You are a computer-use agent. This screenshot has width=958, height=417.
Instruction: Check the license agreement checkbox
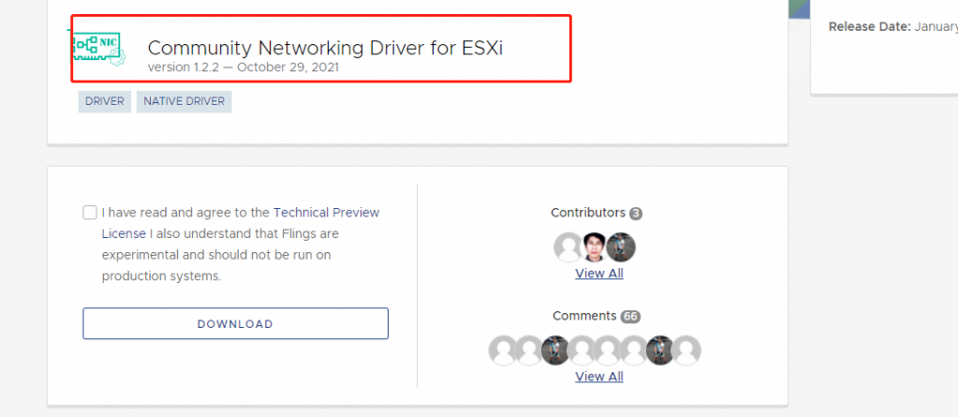click(90, 213)
